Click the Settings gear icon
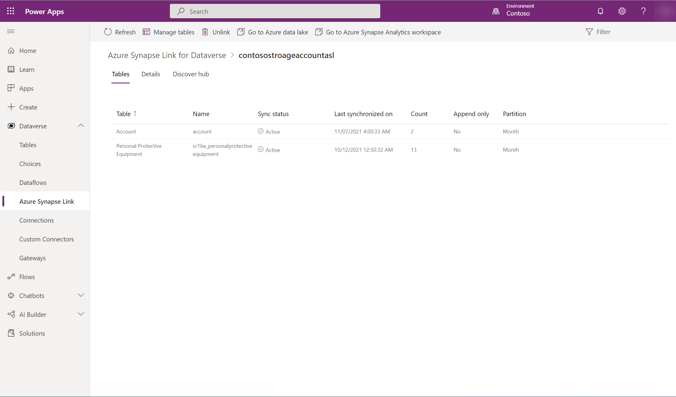Screen dimensions: 676x397 [622, 11]
